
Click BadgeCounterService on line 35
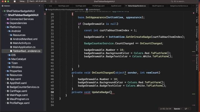point(99,44)
